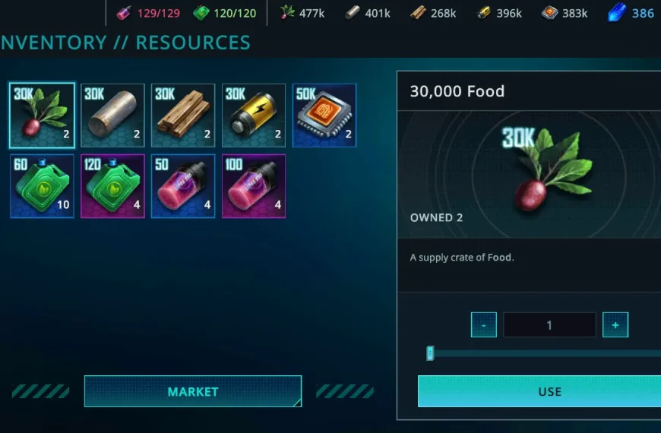
Task: Select the 30K Metal cylinder item
Action: click(112, 115)
